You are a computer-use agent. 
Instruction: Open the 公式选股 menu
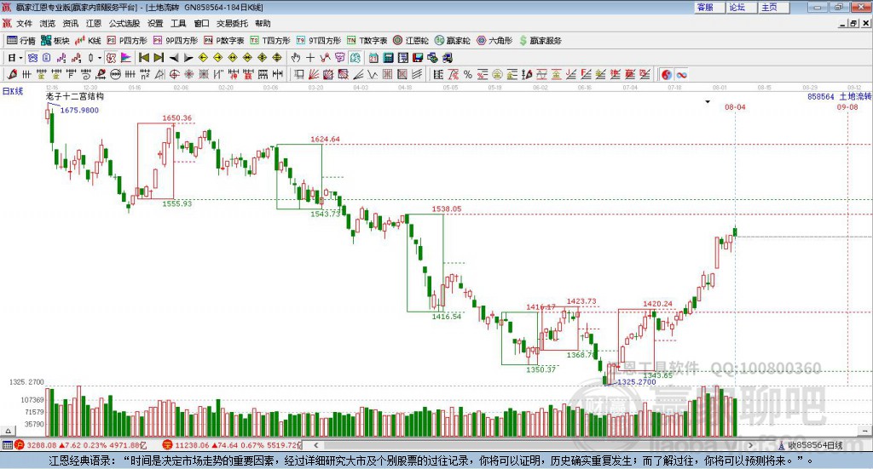coord(124,23)
